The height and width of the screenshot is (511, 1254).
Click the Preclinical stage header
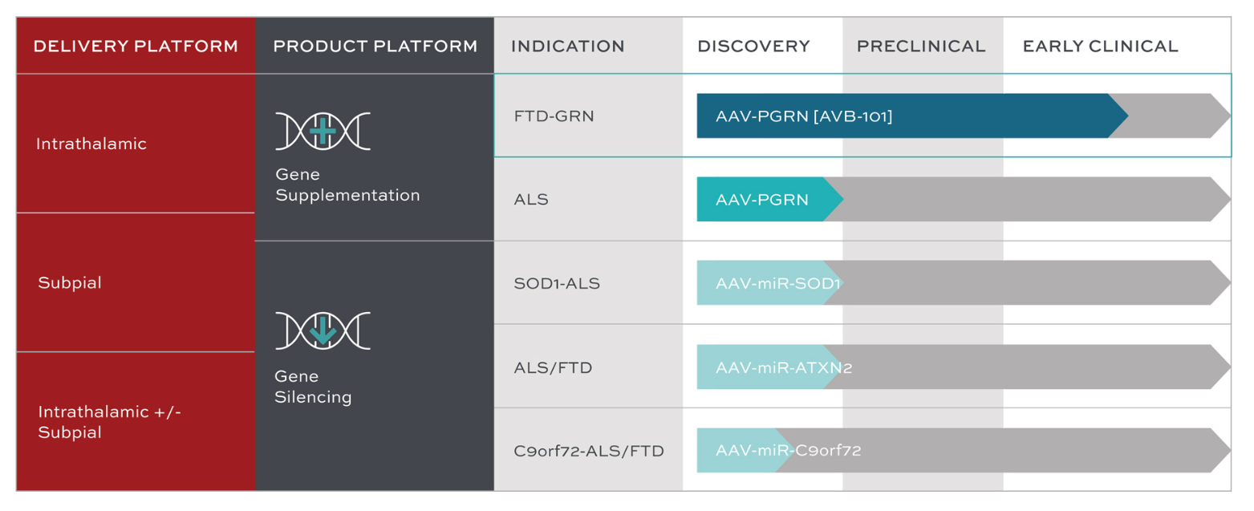click(x=921, y=46)
